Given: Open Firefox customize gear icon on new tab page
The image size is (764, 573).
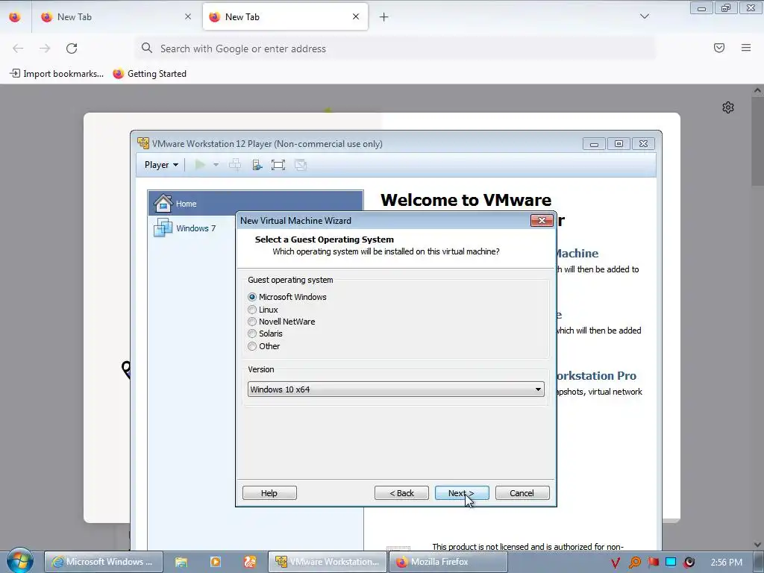Looking at the screenshot, I should click(728, 107).
